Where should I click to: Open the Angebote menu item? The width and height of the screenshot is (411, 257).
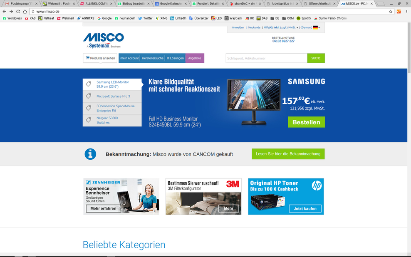coord(195,58)
